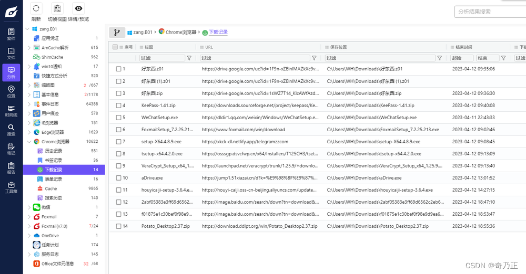
Task: Click the end time start-date filter field
Action: [x=462, y=58]
